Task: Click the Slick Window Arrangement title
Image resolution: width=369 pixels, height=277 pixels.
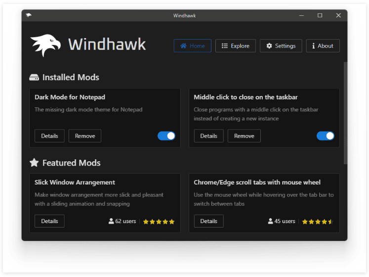Action: (75, 182)
